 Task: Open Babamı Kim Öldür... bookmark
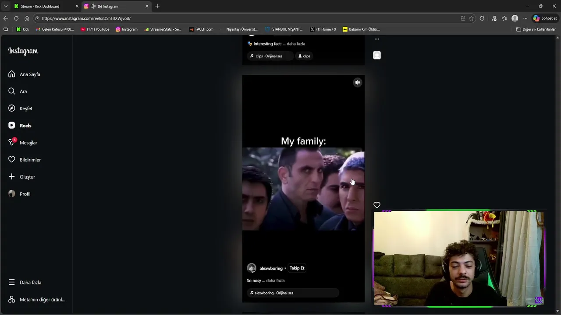click(x=361, y=29)
